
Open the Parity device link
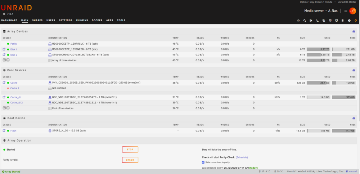click(x=14, y=44)
